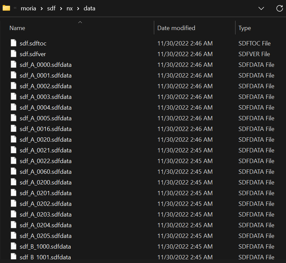Screen dimensions: 286x263
Task: Open the chevron dropdown after nx
Action: point(78,9)
